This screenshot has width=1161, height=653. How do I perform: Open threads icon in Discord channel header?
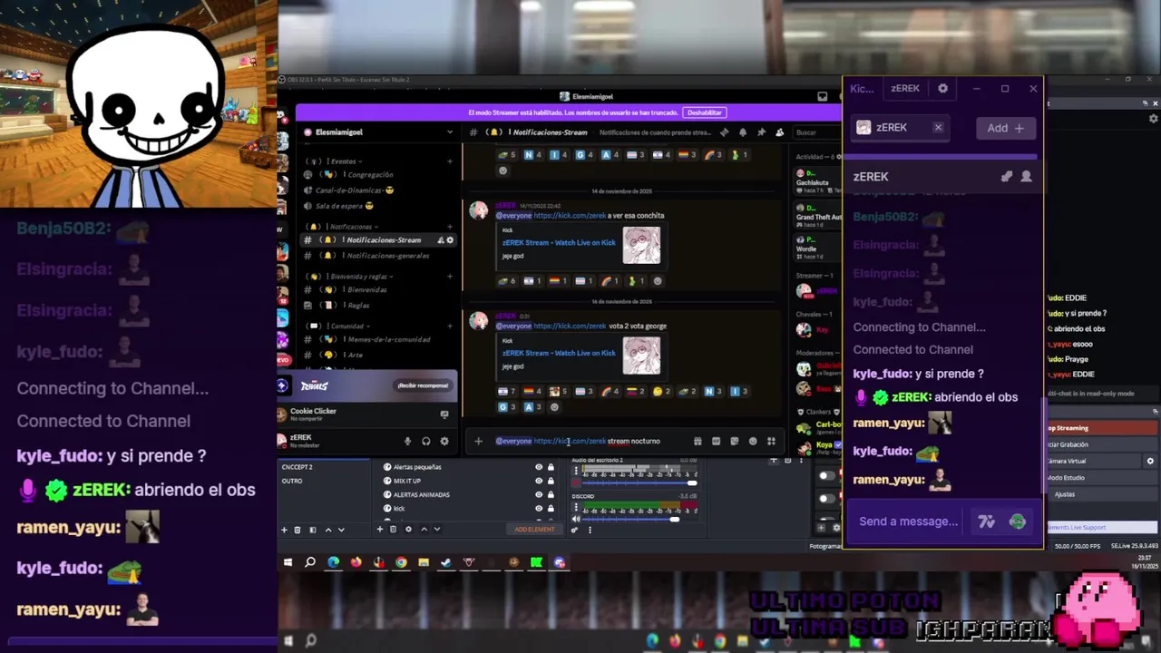(725, 132)
